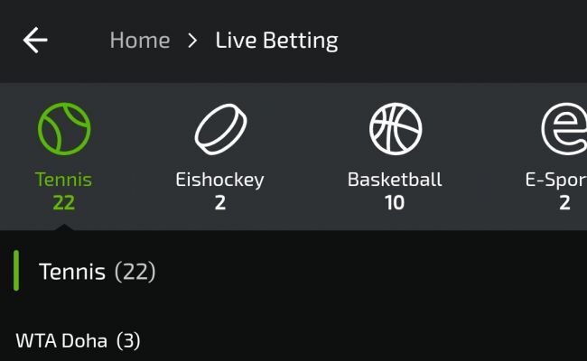Click the Tennis live count 22
Image resolution: width=587 pixels, height=361 pixels.
pyautogui.click(x=63, y=202)
